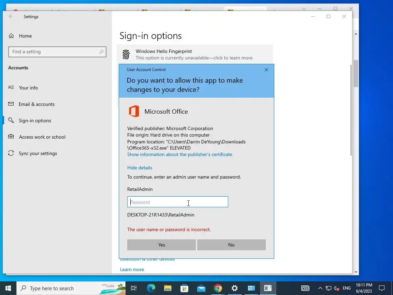Screen dimensions: 393x295
Task: Click the Sign-in options page heading
Action: click(151, 36)
